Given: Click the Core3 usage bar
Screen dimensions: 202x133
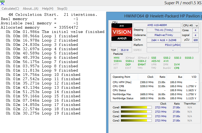Looking at the screenshot, I should [136, 120].
